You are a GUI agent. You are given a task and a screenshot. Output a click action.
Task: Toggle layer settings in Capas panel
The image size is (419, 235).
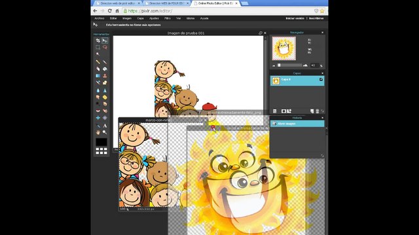tap(275, 111)
